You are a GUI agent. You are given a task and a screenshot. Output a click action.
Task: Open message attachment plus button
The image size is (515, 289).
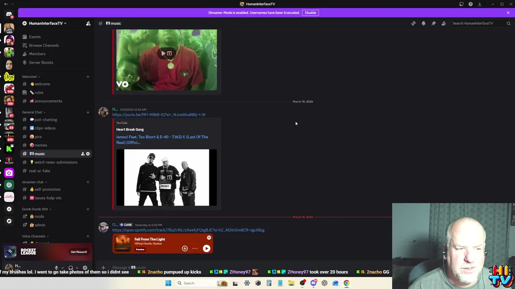point(103,267)
